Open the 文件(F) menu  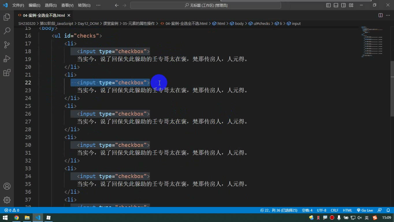[18, 5]
